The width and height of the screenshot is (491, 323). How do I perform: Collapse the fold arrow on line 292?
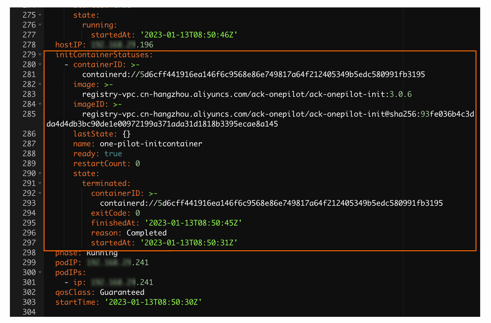(x=40, y=193)
